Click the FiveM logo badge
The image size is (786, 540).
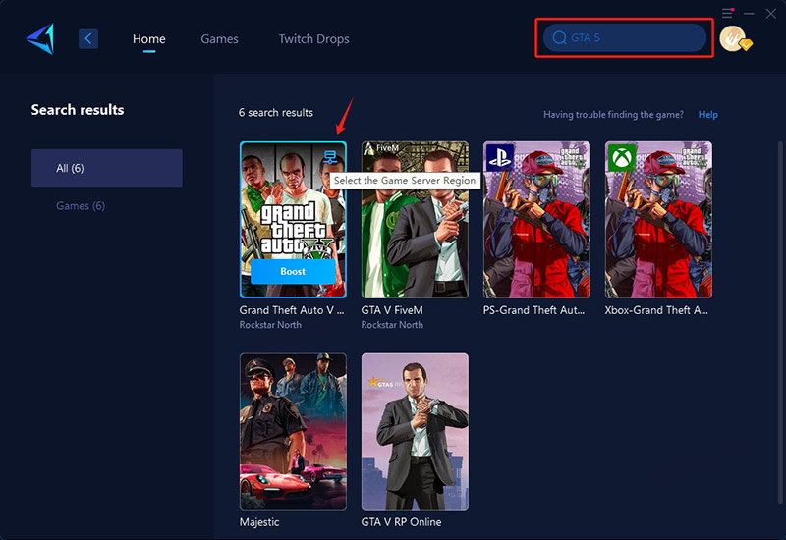click(x=381, y=148)
